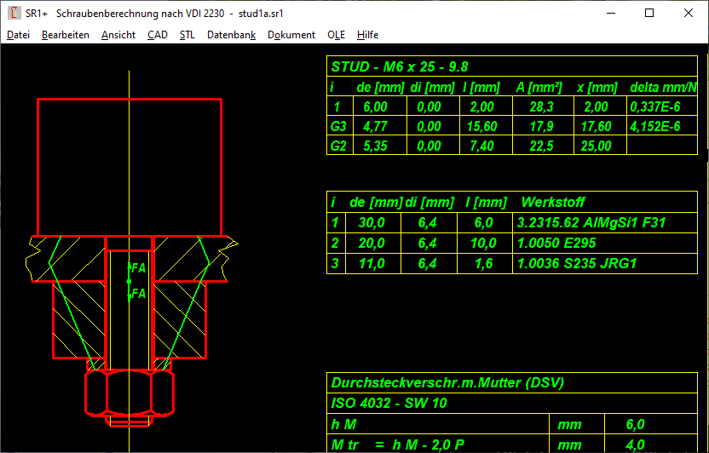Minimize the SR1+ window
The height and width of the screenshot is (453, 709).
tap(610, 13)
